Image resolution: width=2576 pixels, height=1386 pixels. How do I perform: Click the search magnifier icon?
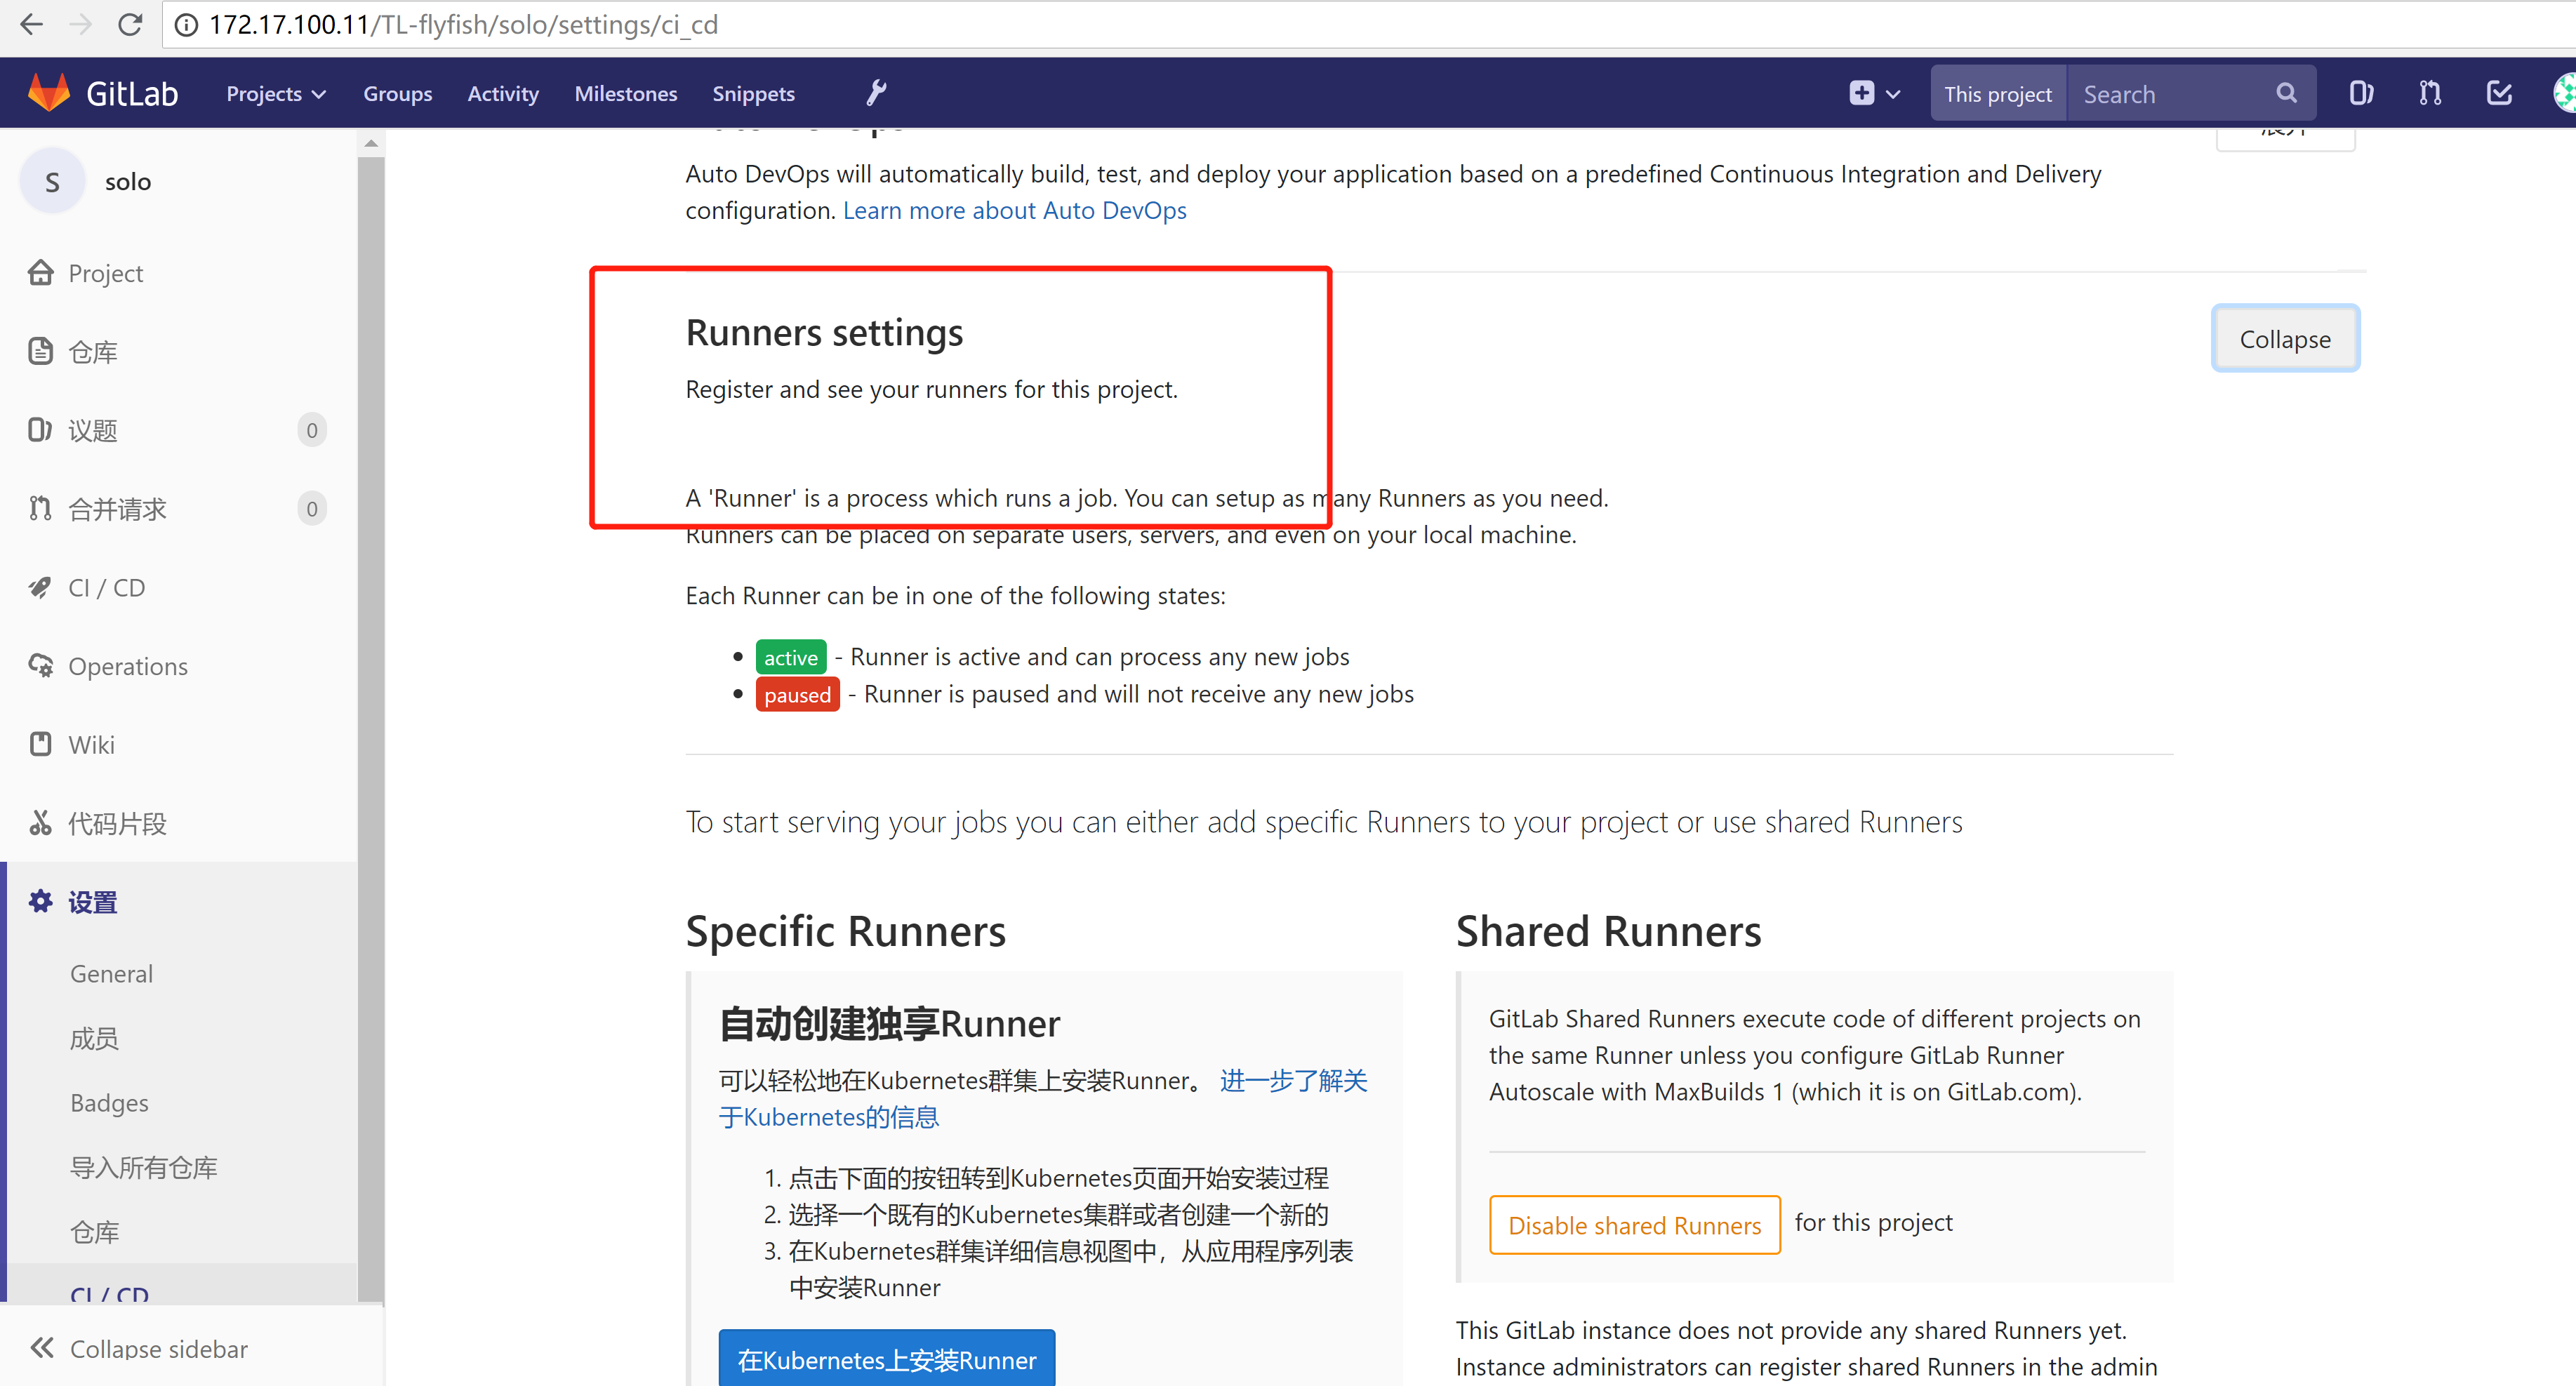[2286, 93]
